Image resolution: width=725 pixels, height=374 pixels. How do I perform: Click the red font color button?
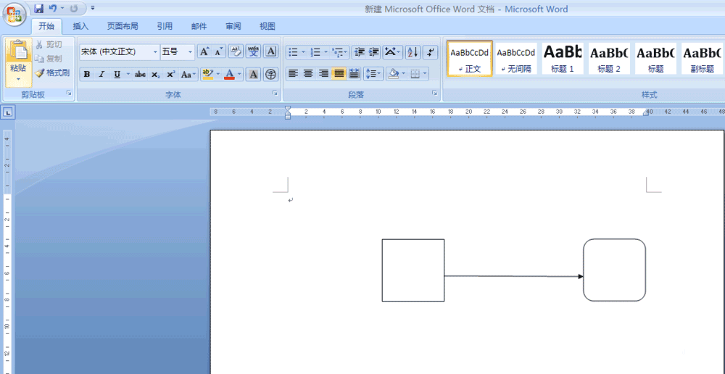point(229,75)
